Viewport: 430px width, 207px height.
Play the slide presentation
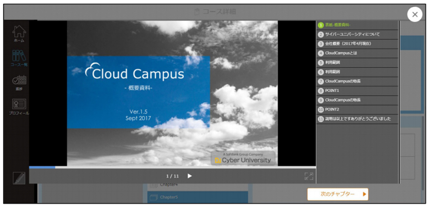click(190, 176)
